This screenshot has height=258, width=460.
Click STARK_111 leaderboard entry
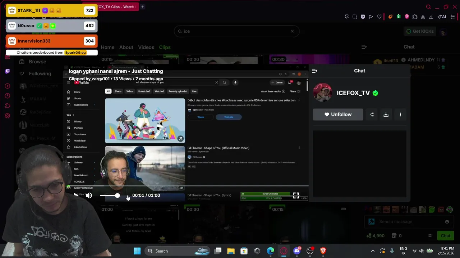point(51,10)
